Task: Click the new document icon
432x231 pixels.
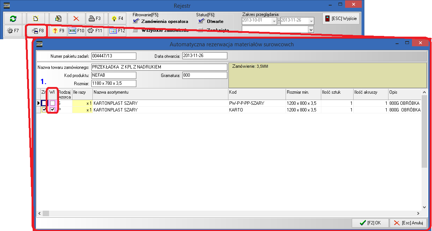Action: pyautogui.click(x=36, y=19)
